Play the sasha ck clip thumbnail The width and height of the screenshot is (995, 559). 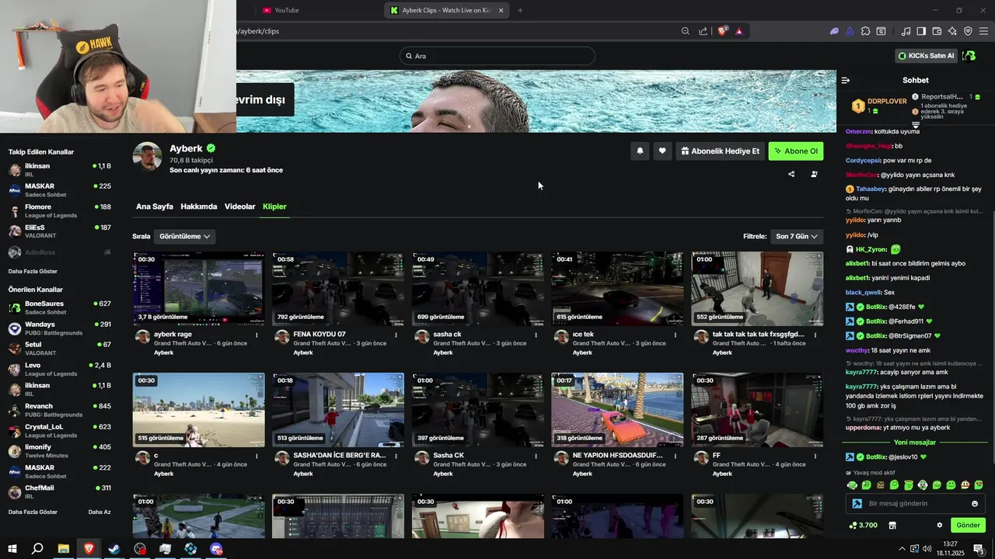(x=478, y=288)
